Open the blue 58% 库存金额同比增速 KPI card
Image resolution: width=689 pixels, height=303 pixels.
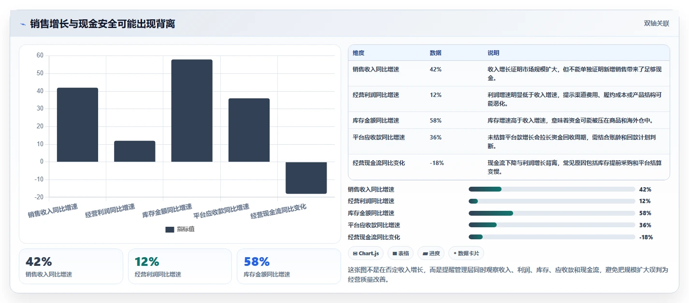(289, 266)
